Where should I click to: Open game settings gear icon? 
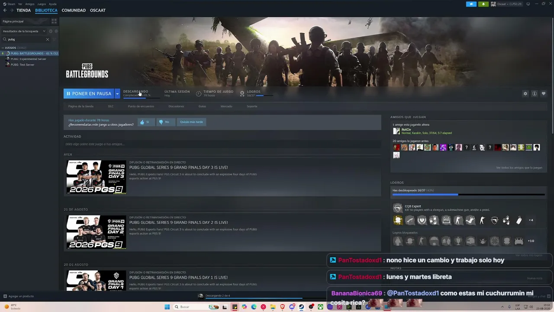tap(525, 94)
